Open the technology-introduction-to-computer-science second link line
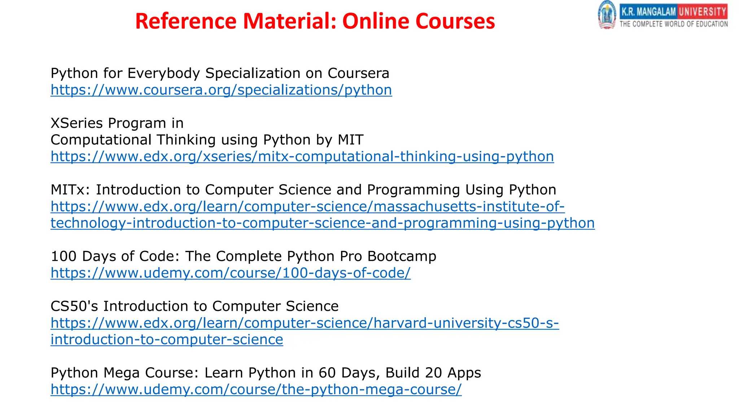This screenshot has width=739, height=416. 323,223
